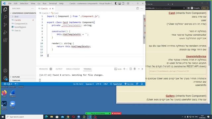Expand the OUTLINE section
Viewport: 212px width, 119px height.
[x=23, y=77]
